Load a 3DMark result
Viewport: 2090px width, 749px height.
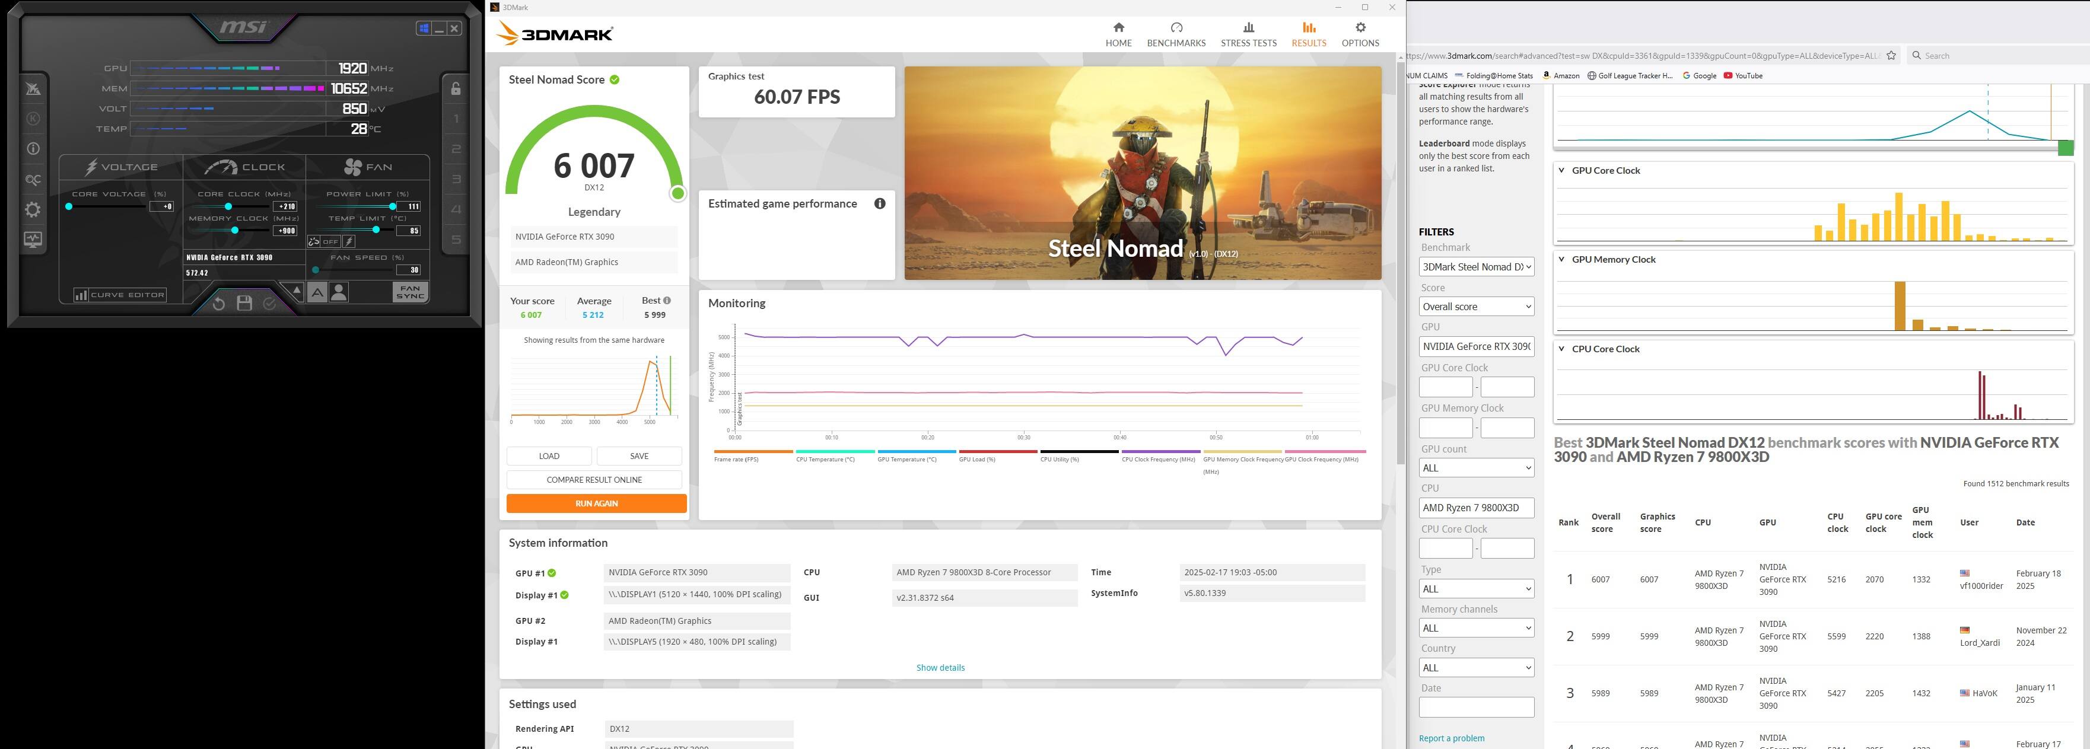click(x=549, y=456)
